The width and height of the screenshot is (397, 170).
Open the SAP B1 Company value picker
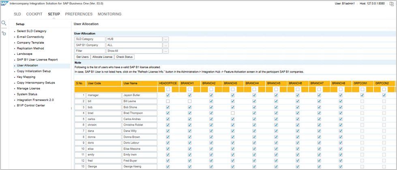pyautogui.click(x=165, y=45)
